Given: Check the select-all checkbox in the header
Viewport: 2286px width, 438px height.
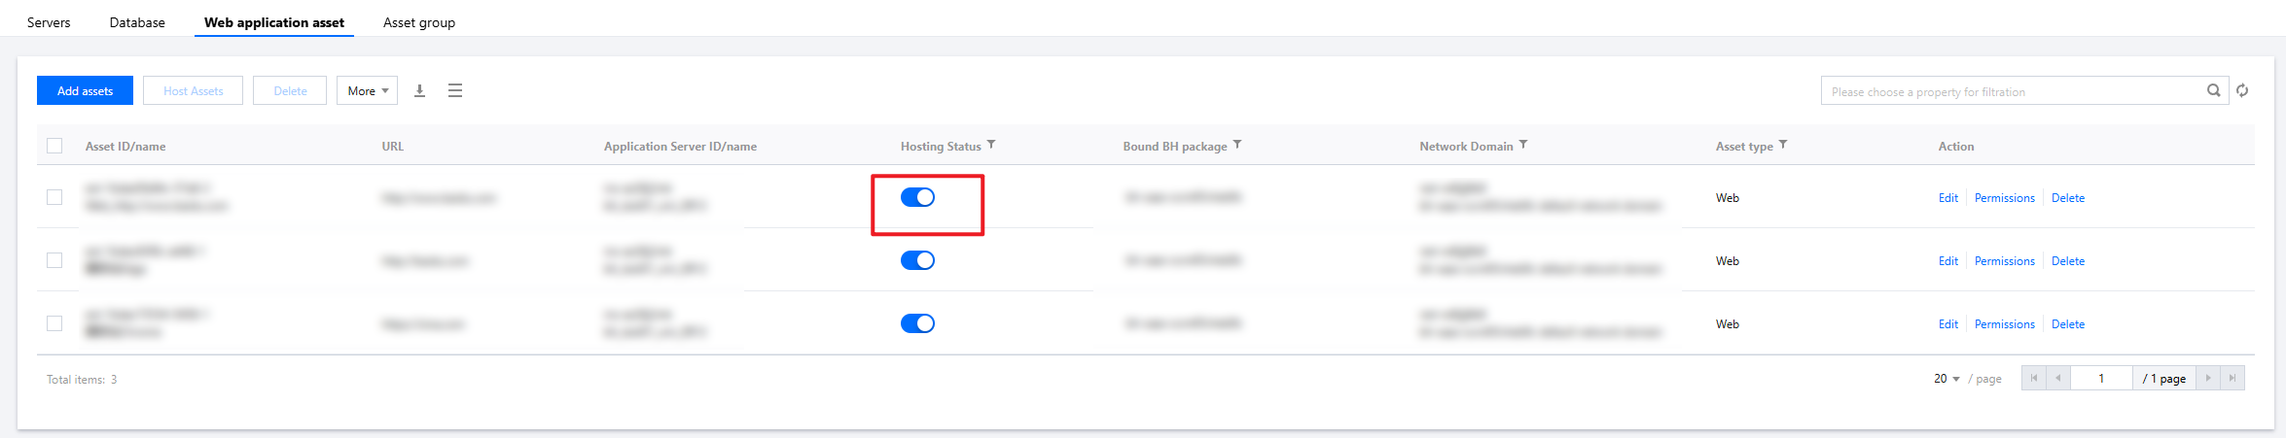Looking at the screenshot, I should (x=54, y=146).
